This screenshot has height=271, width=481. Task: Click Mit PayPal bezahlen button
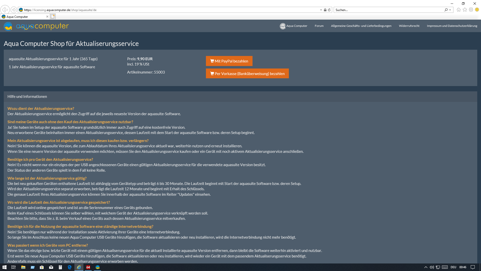click(229, 61)
